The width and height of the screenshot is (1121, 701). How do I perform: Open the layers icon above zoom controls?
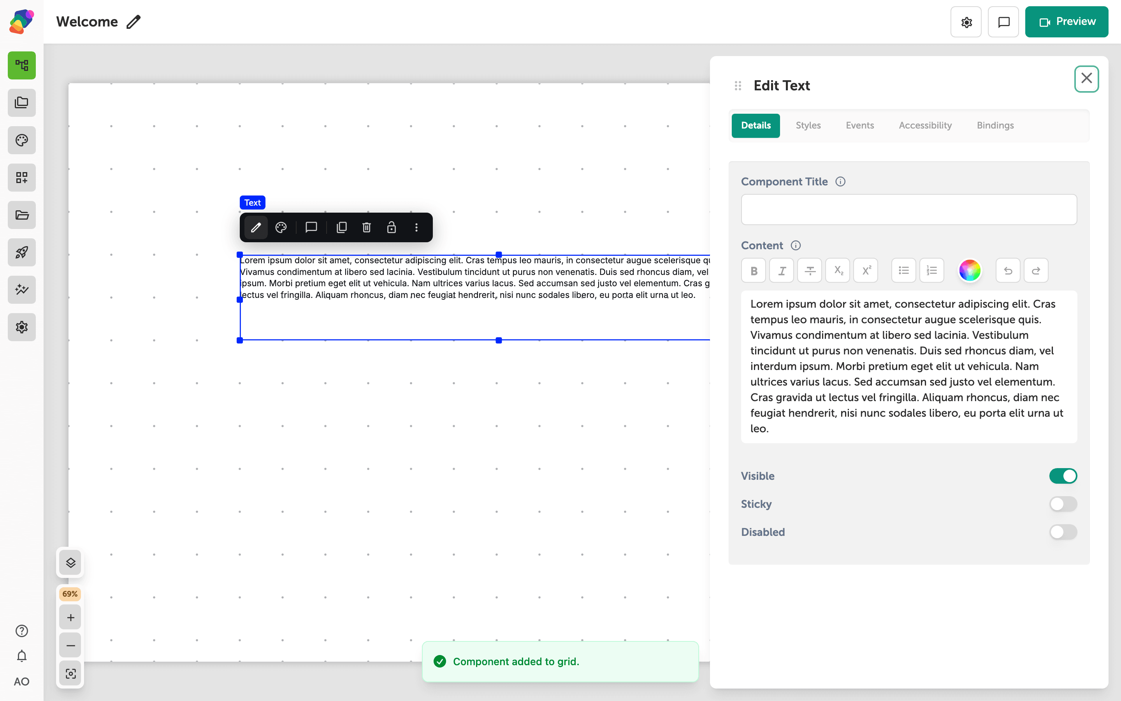(70, 563)
